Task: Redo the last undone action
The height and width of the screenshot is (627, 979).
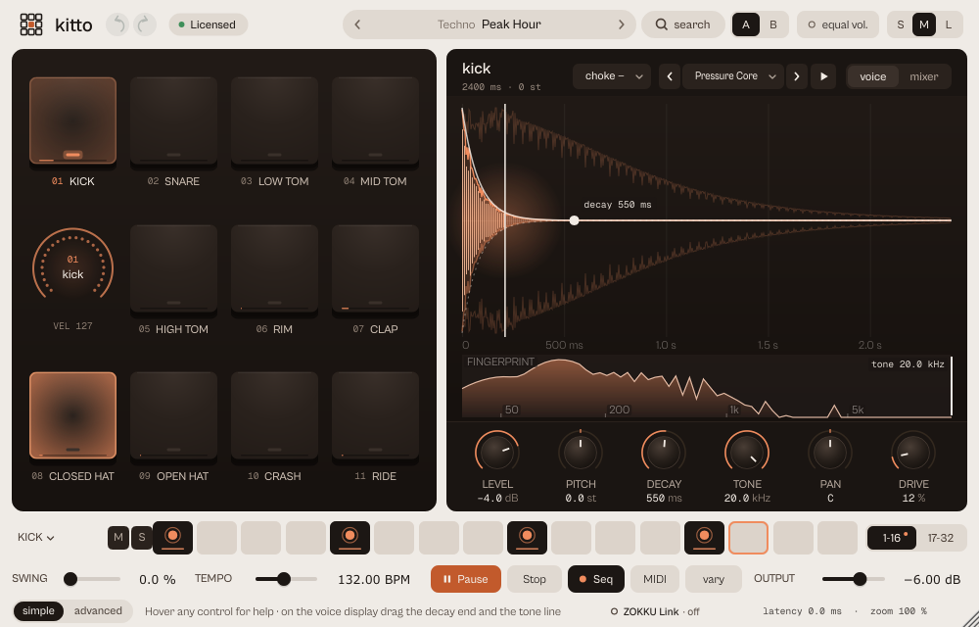Action: [x=144, y=24]
